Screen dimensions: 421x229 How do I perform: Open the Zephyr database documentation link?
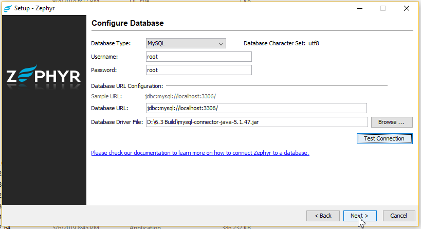[x=200, y=153]
